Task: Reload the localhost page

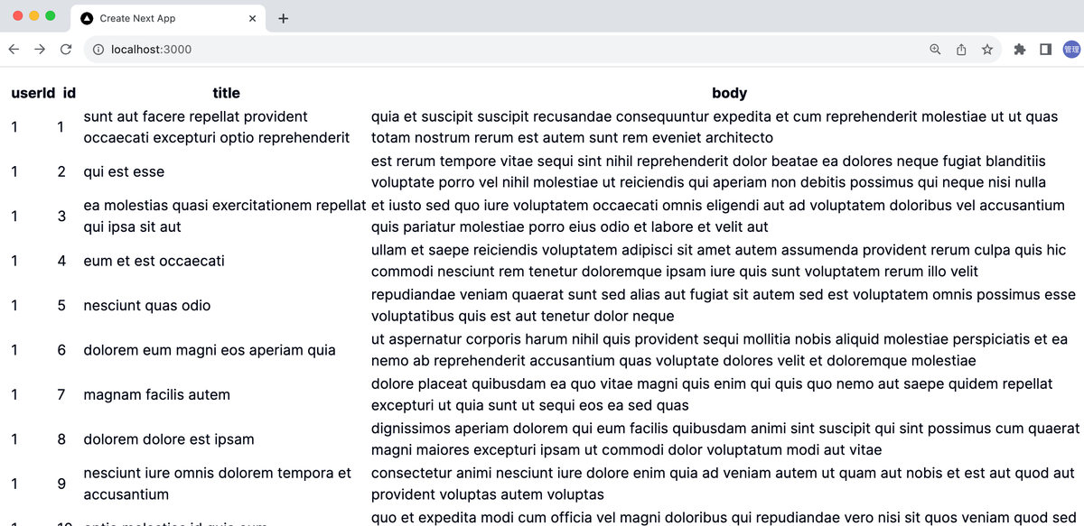Action: (x=65, y=50)
